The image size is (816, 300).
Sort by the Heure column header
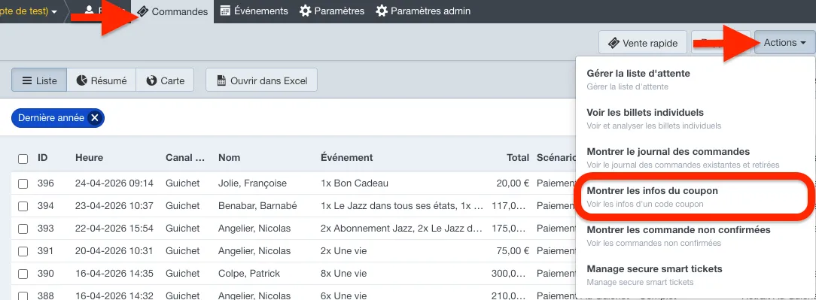(89, 158)
